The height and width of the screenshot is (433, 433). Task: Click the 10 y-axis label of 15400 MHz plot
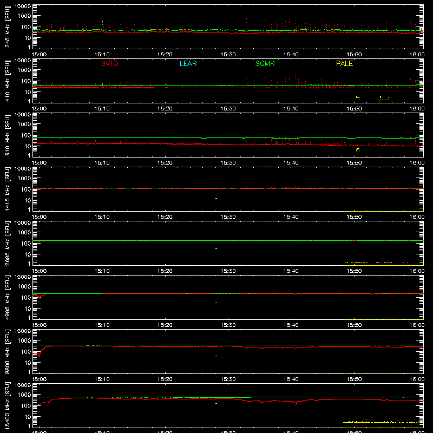(x=28, y=417)
